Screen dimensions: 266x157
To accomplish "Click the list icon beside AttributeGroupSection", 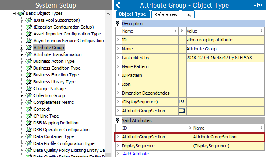I will (182, 111).
